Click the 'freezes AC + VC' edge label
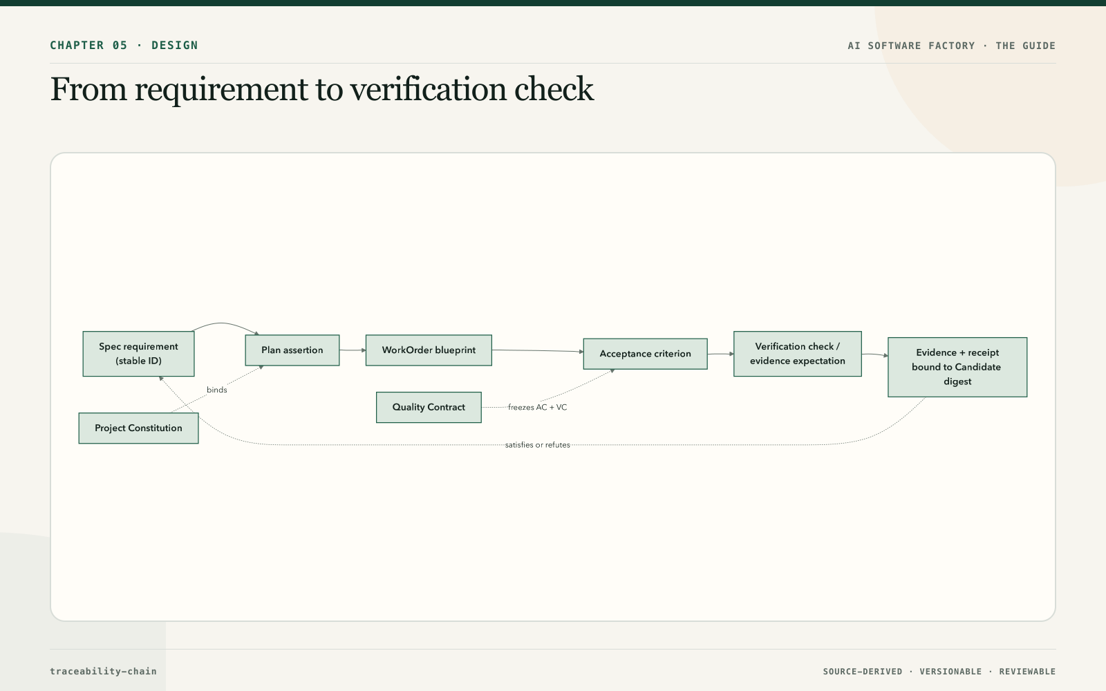The height and width of the screenshot is (691, 1106). 538,408
